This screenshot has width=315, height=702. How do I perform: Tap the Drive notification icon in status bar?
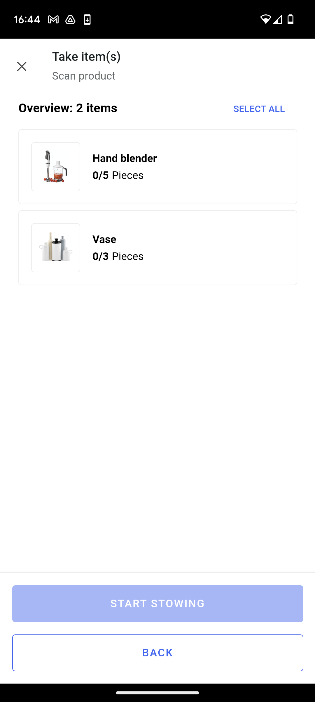coord(70,20)
